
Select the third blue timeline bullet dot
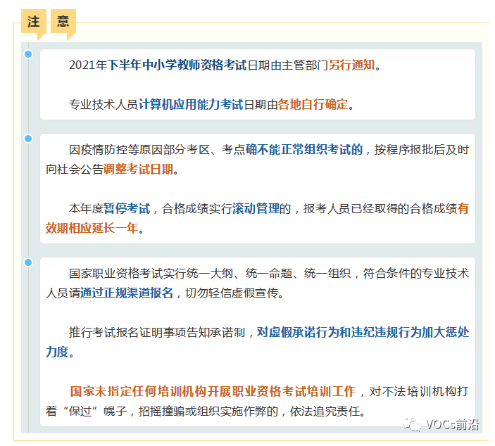click(x=28, y=262)
